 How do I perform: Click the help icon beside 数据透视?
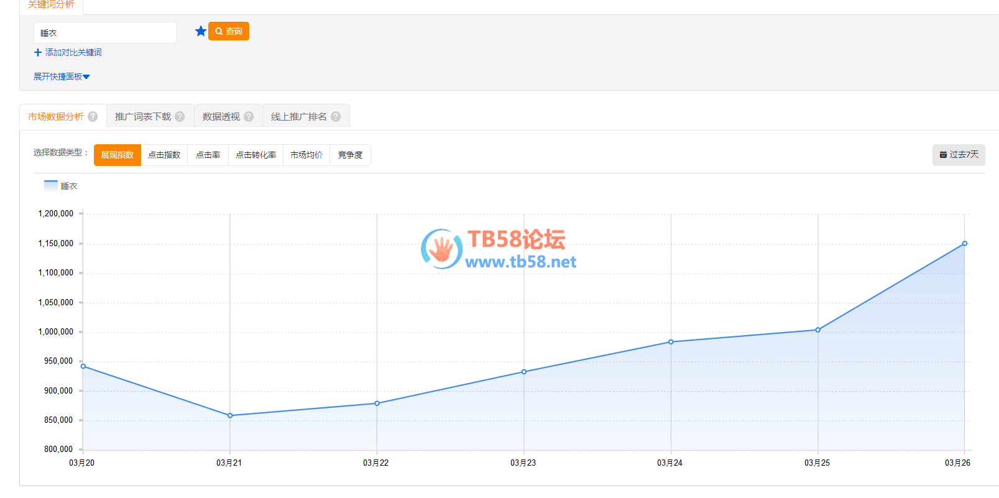[x=249, y=116]
